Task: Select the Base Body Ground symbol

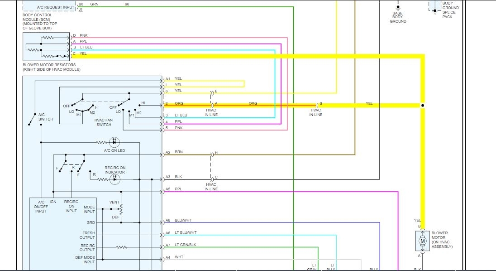Action: (x=398, y=7)
